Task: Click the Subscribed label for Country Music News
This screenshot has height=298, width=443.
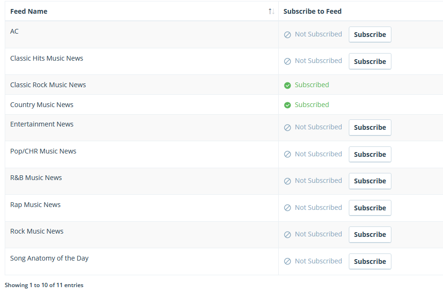Action: [x=312, y=105]
